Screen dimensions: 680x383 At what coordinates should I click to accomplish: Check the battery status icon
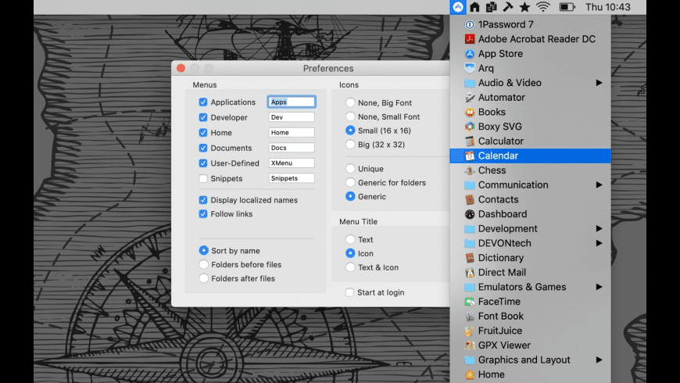coord(567,7)
